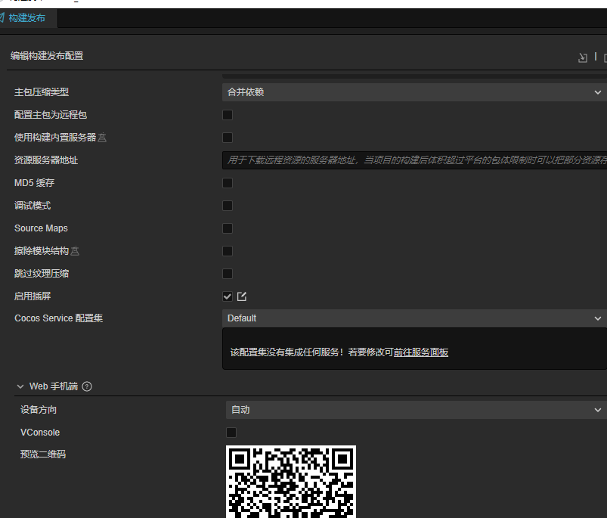Enable the VConsole checkbox
This screenshot has width=607, height=518.
point(231,433)
